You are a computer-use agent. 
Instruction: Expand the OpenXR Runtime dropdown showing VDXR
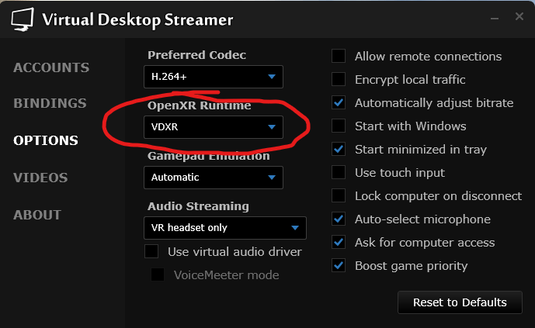(x=214, y=127)
